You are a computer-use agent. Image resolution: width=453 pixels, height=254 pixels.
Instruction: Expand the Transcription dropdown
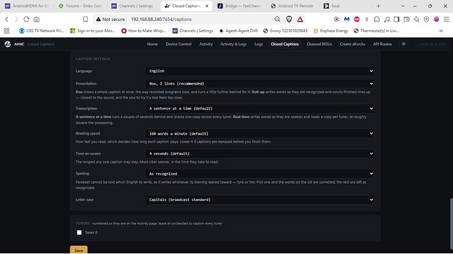pos(259,109)
